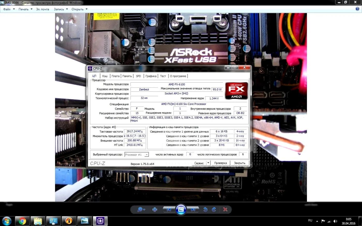Click the Эл. почта toolbar item
Screen dimensions: 362x226
[42, 9]
